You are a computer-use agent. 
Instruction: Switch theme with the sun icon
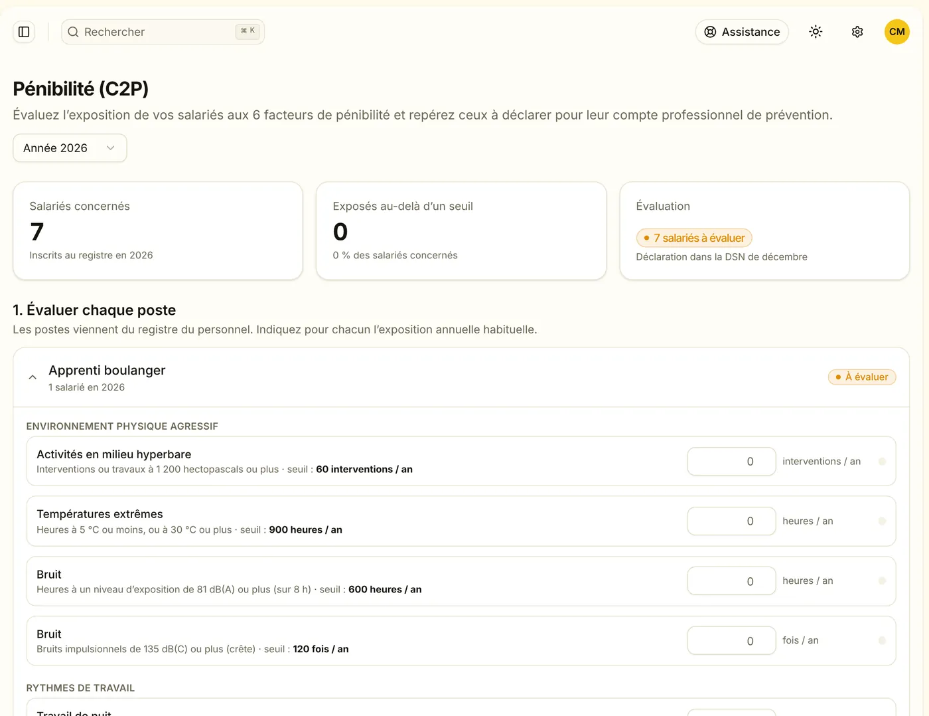click(x=816, y=32)
